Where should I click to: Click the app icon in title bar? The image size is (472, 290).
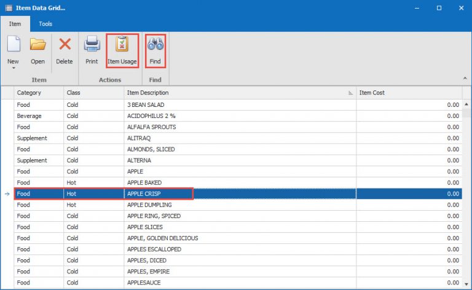pyautogui.click(x=9, y=8)
